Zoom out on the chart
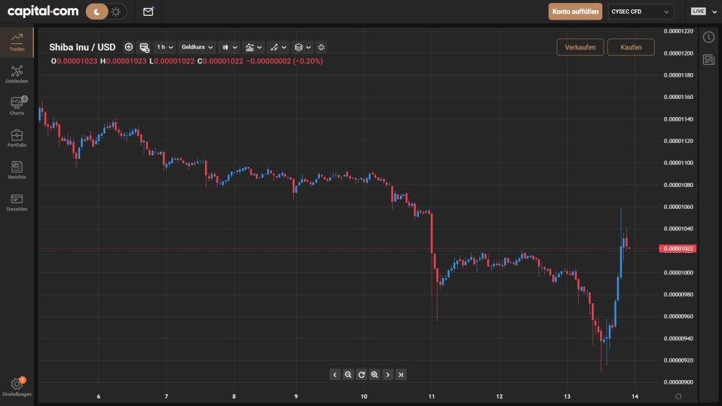Screen dimensions: 722x406 348,374
